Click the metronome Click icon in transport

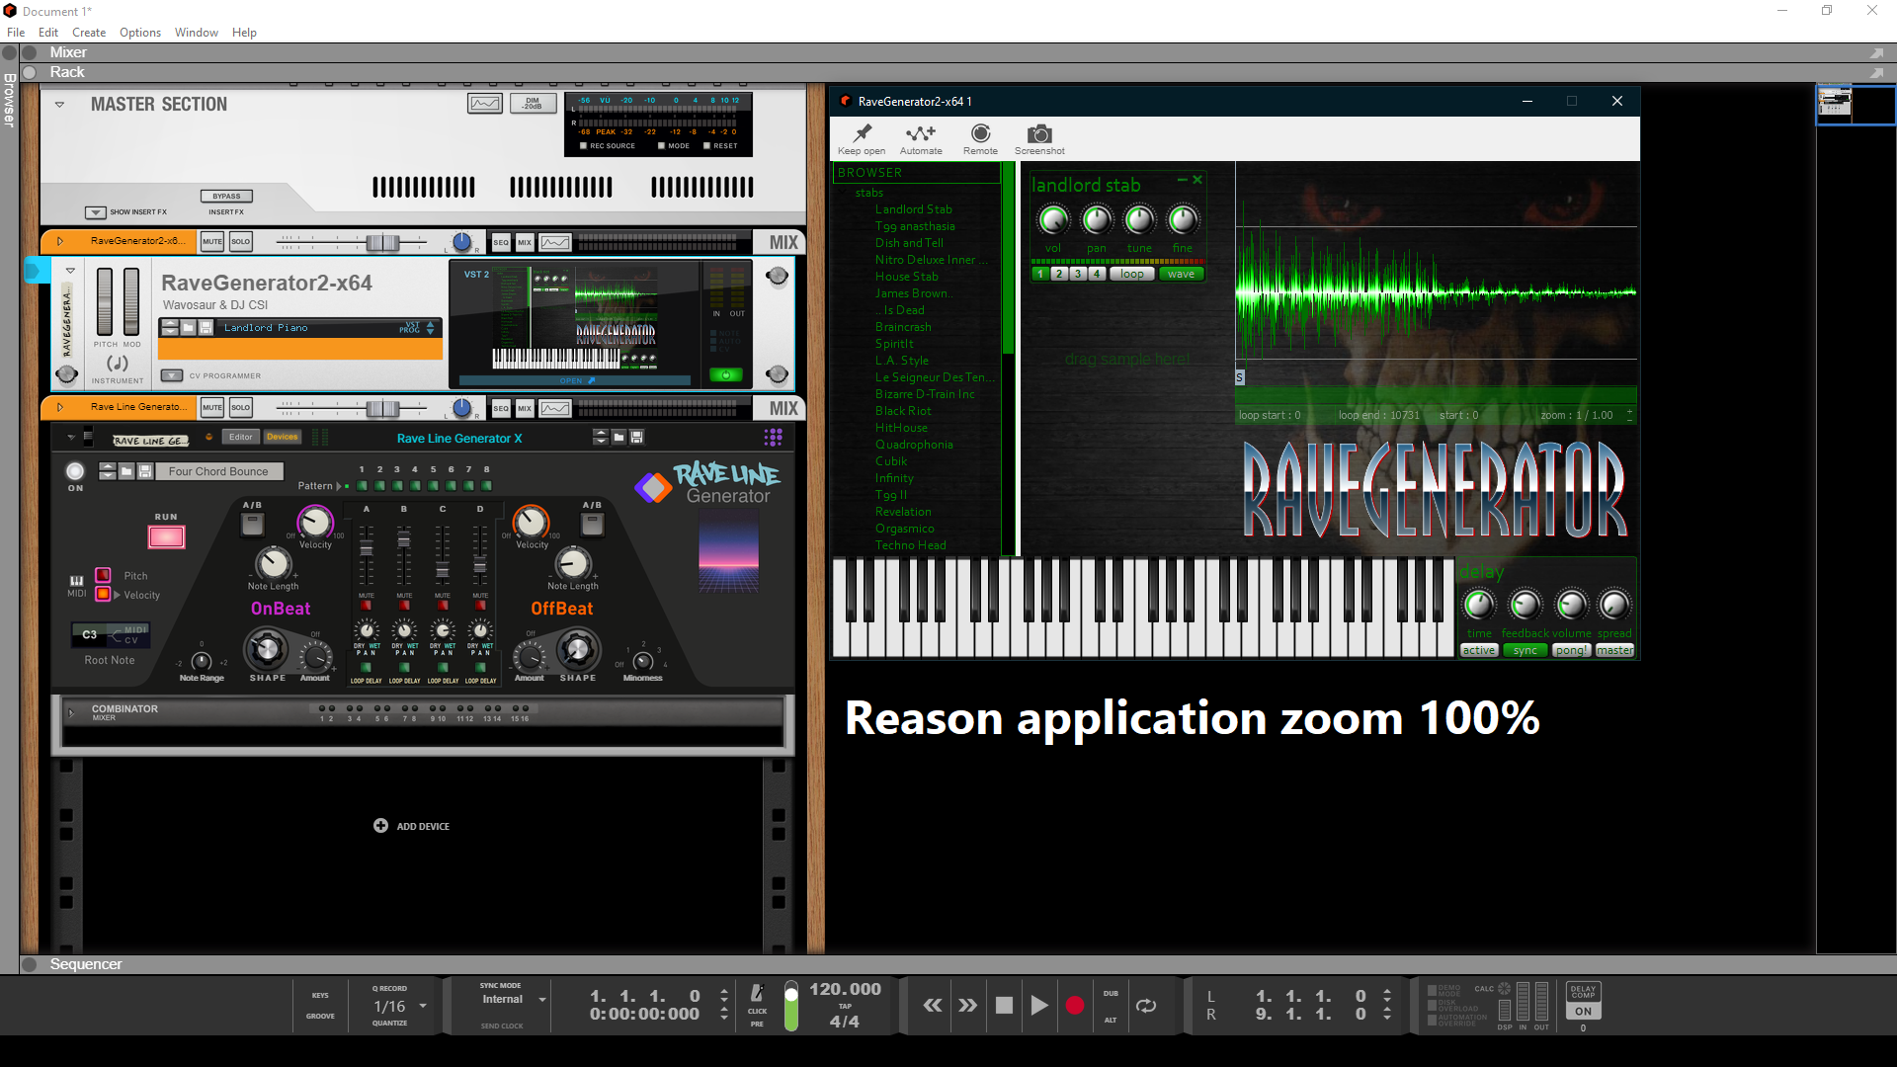[757, 992]
